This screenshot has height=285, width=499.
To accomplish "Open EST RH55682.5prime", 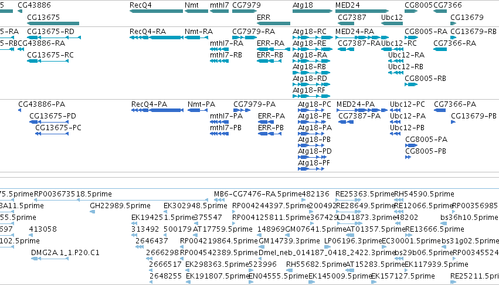I will [288, 270].
